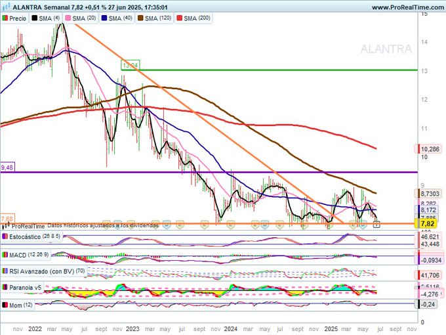
Task: Click the ProRealTime candlestick icon near dividend note
Action: [x=6, y=226]
